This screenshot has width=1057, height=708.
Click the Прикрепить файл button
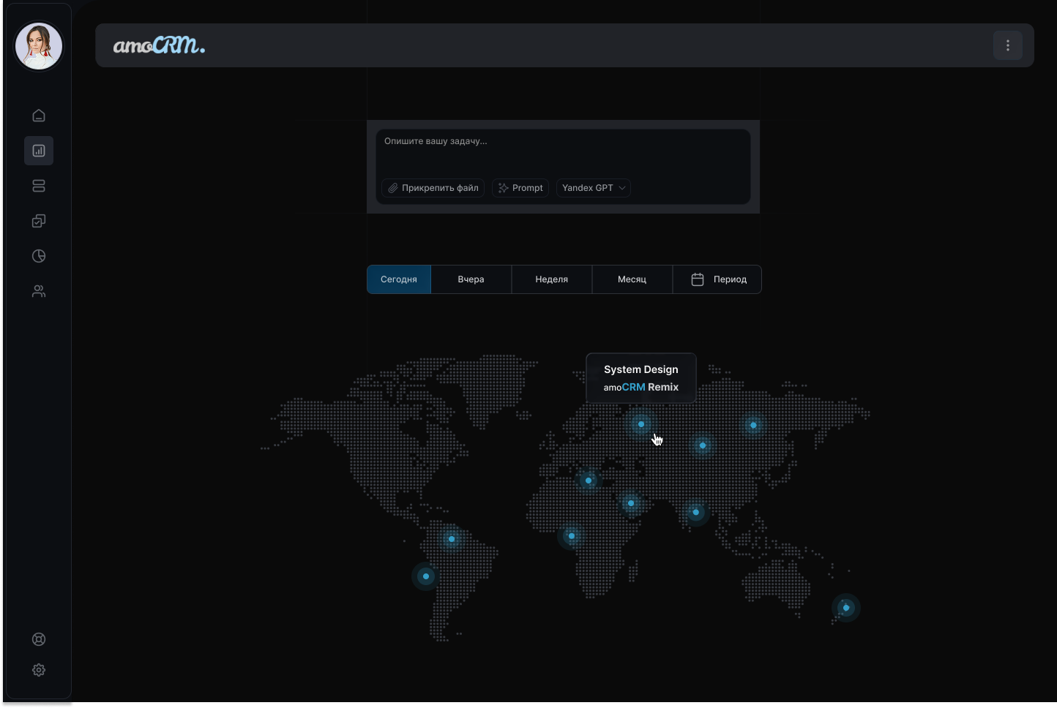tap(433, 188)
